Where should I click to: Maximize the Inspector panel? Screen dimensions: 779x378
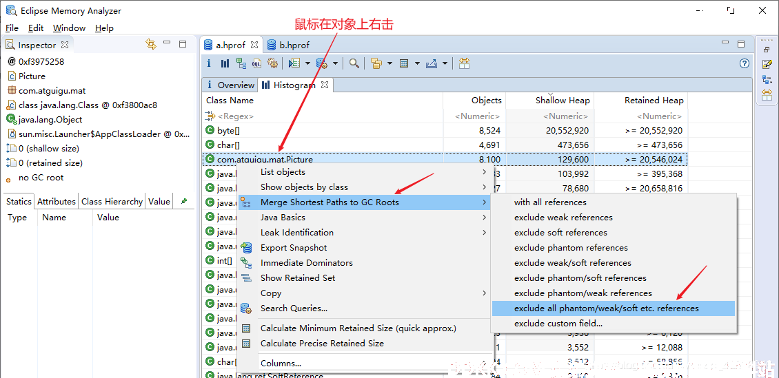click(183, 44)
